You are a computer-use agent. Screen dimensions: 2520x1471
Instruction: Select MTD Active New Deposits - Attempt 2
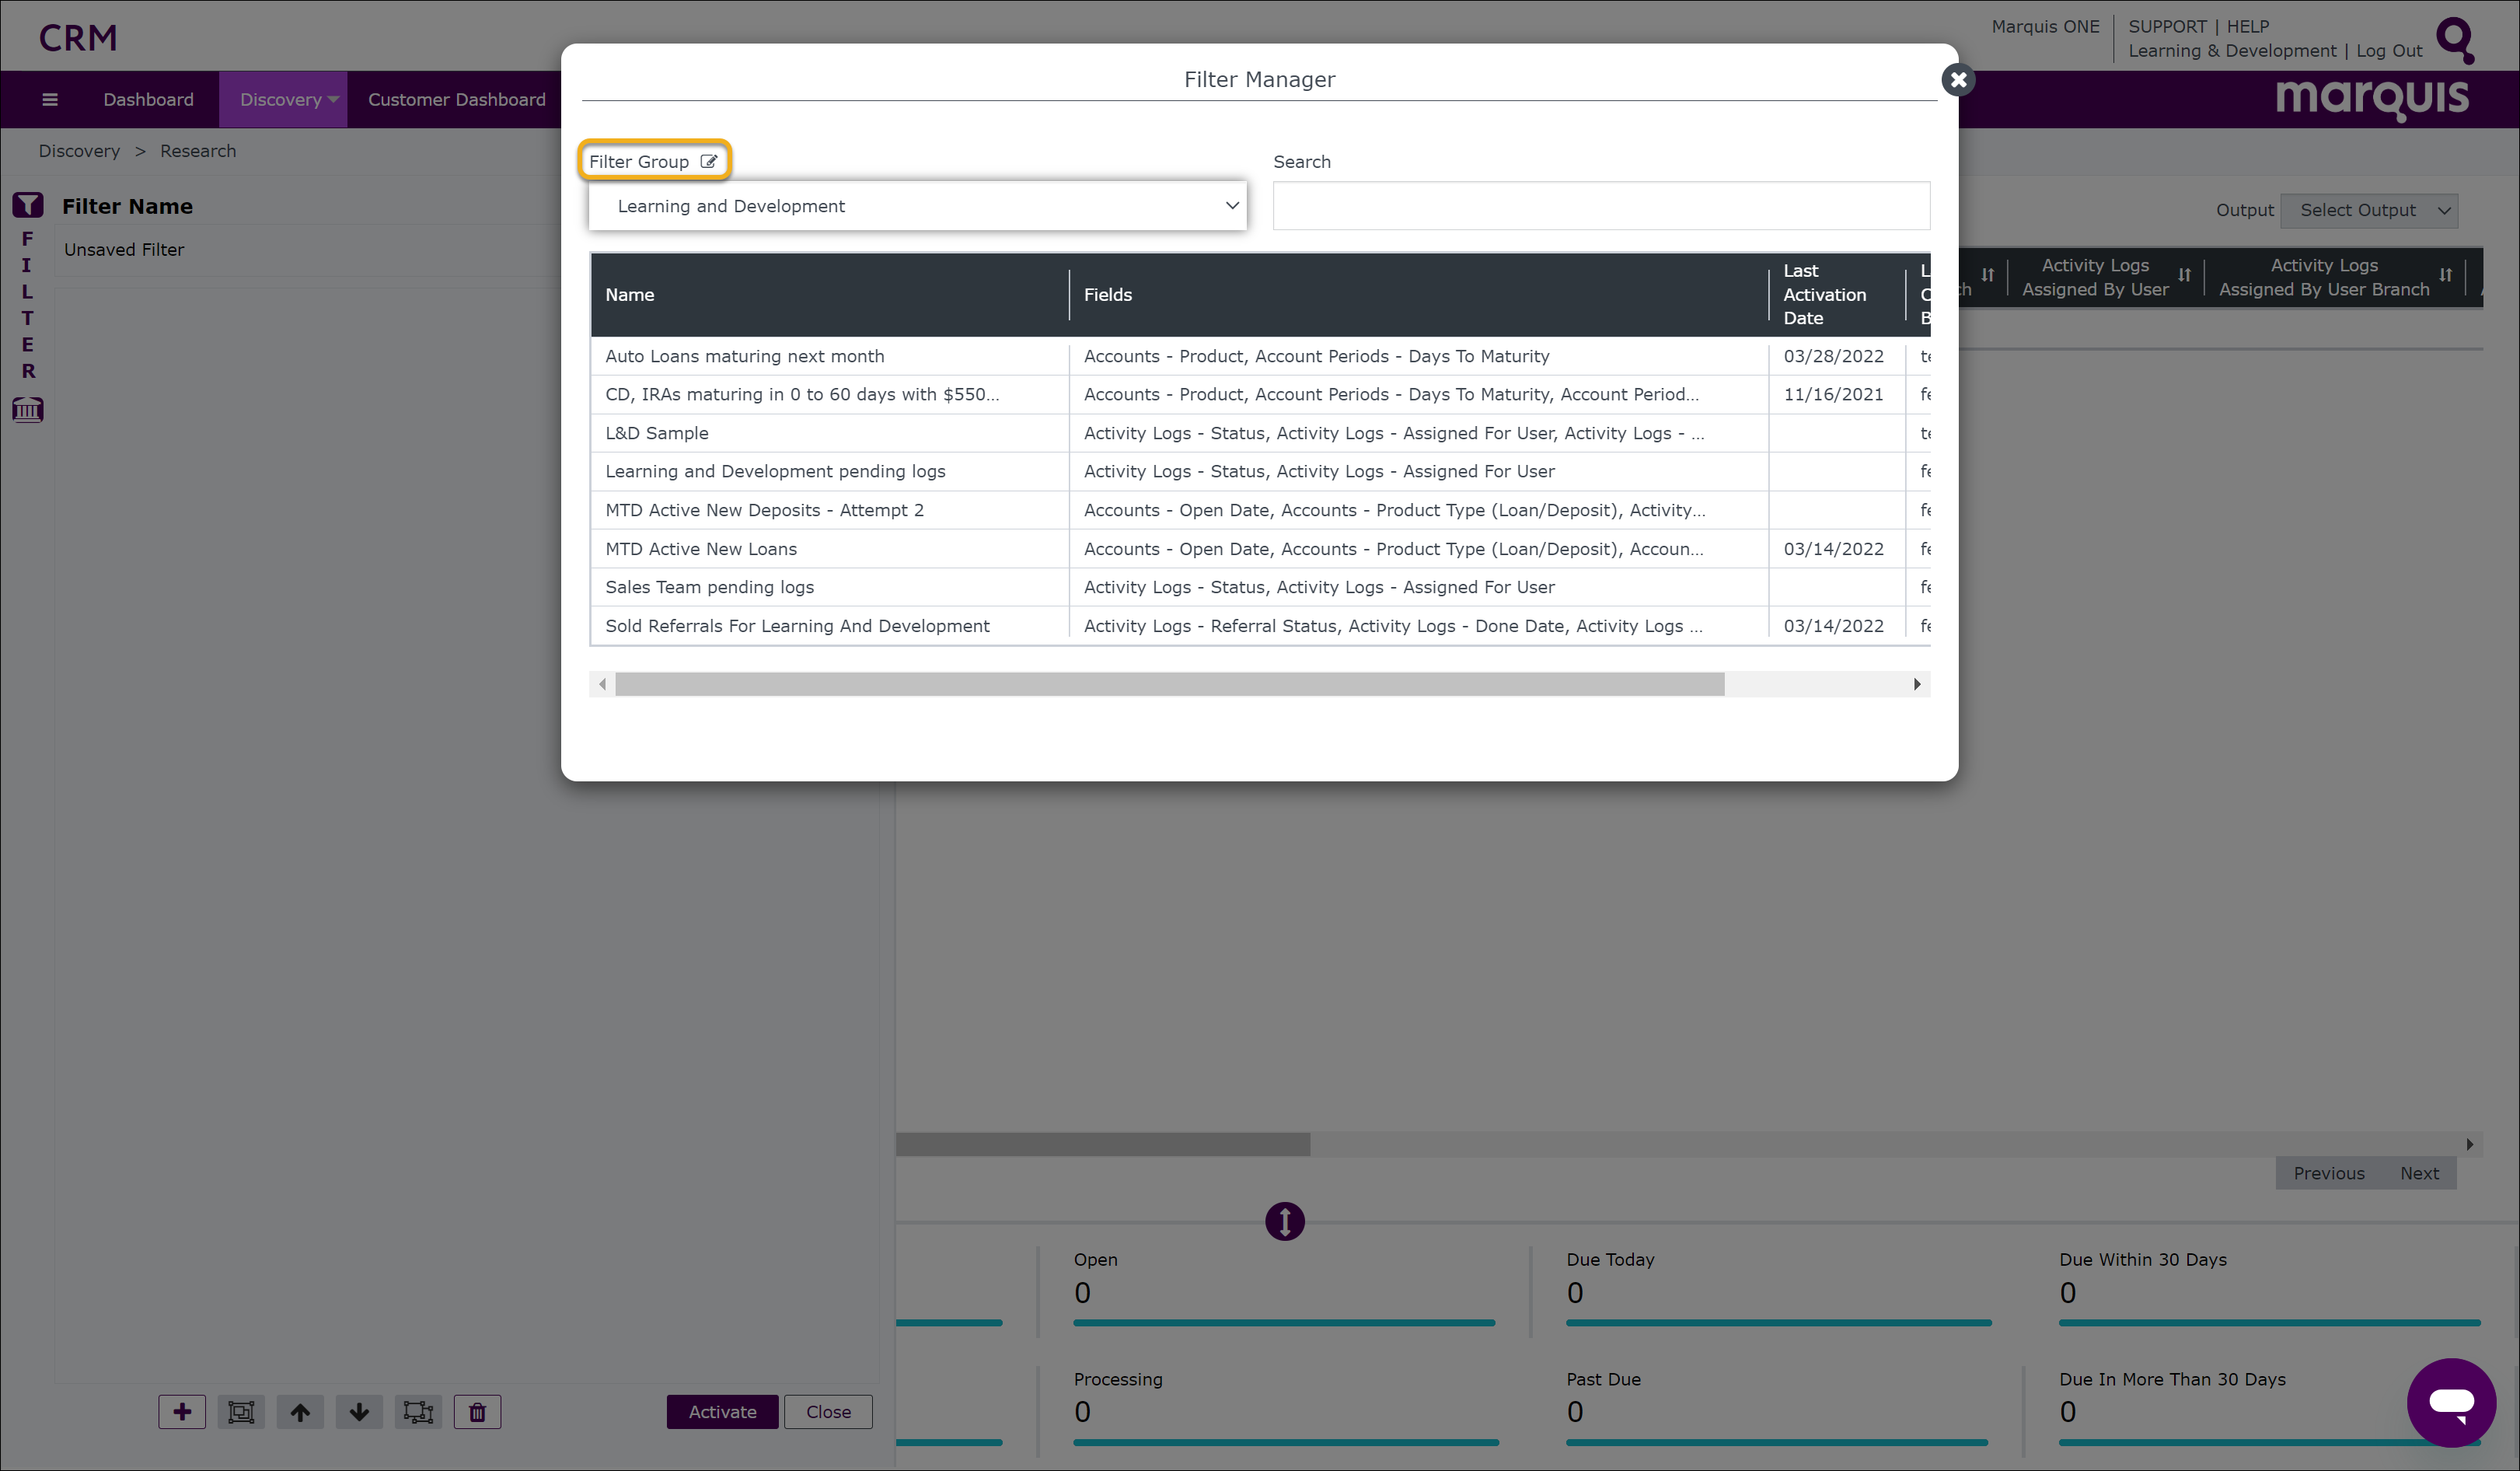[1260, 510]
